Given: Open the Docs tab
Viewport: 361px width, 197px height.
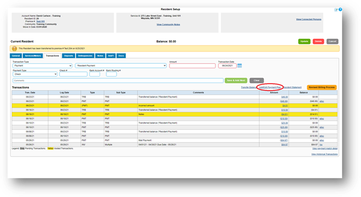Looking at the screenshot, I should [121, 56].
